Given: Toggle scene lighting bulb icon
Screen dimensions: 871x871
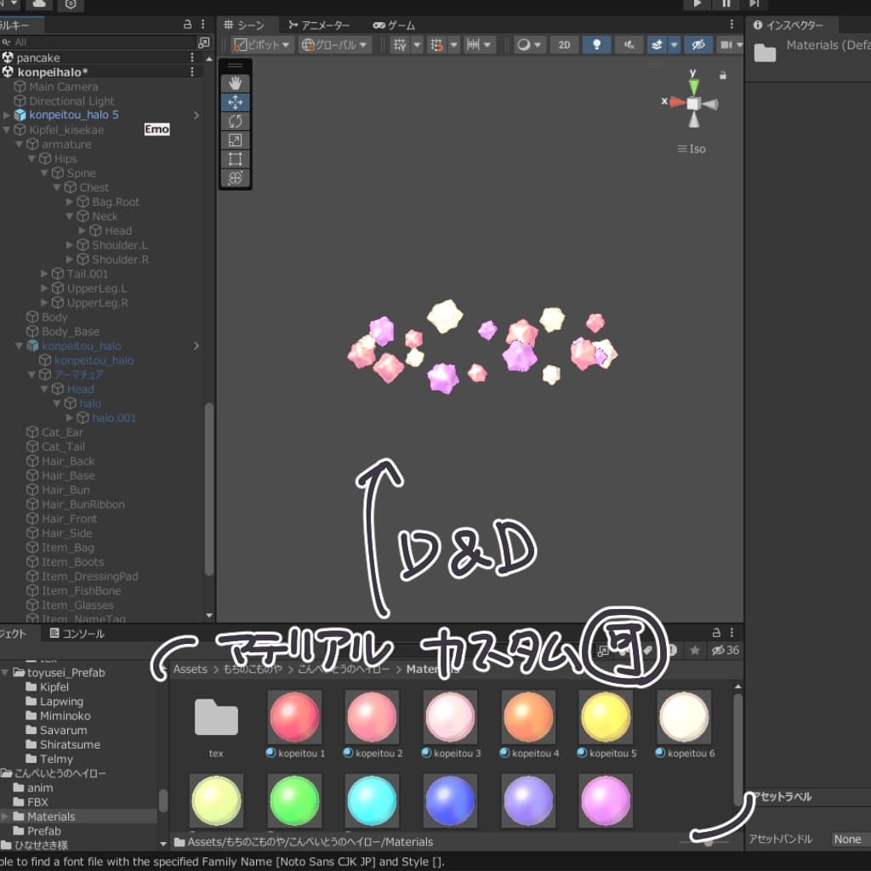Looking at the screenshot, I should (x=596, y=45).
